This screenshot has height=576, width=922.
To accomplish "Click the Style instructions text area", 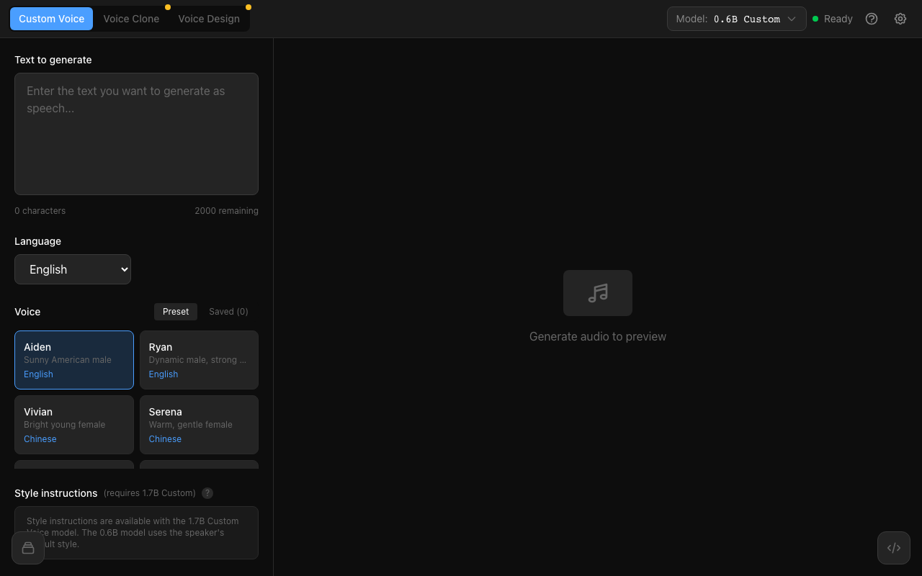I will [x=136, y=533].
